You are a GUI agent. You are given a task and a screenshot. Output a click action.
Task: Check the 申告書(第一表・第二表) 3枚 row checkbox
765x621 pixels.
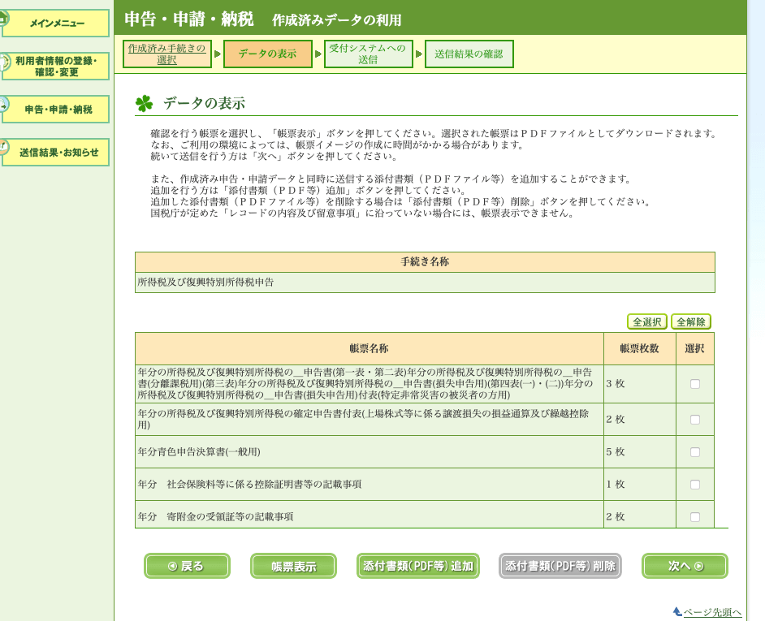pyautogui.click(x=695, y=384)
